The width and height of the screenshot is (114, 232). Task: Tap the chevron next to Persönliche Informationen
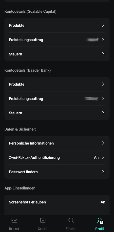coord(103,143)
